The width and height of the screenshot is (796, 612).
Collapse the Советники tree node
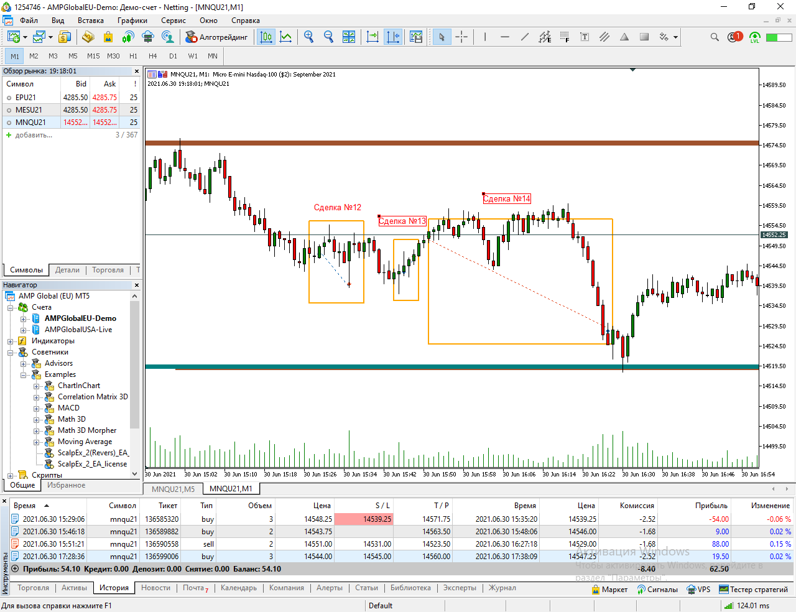[11, 353]
